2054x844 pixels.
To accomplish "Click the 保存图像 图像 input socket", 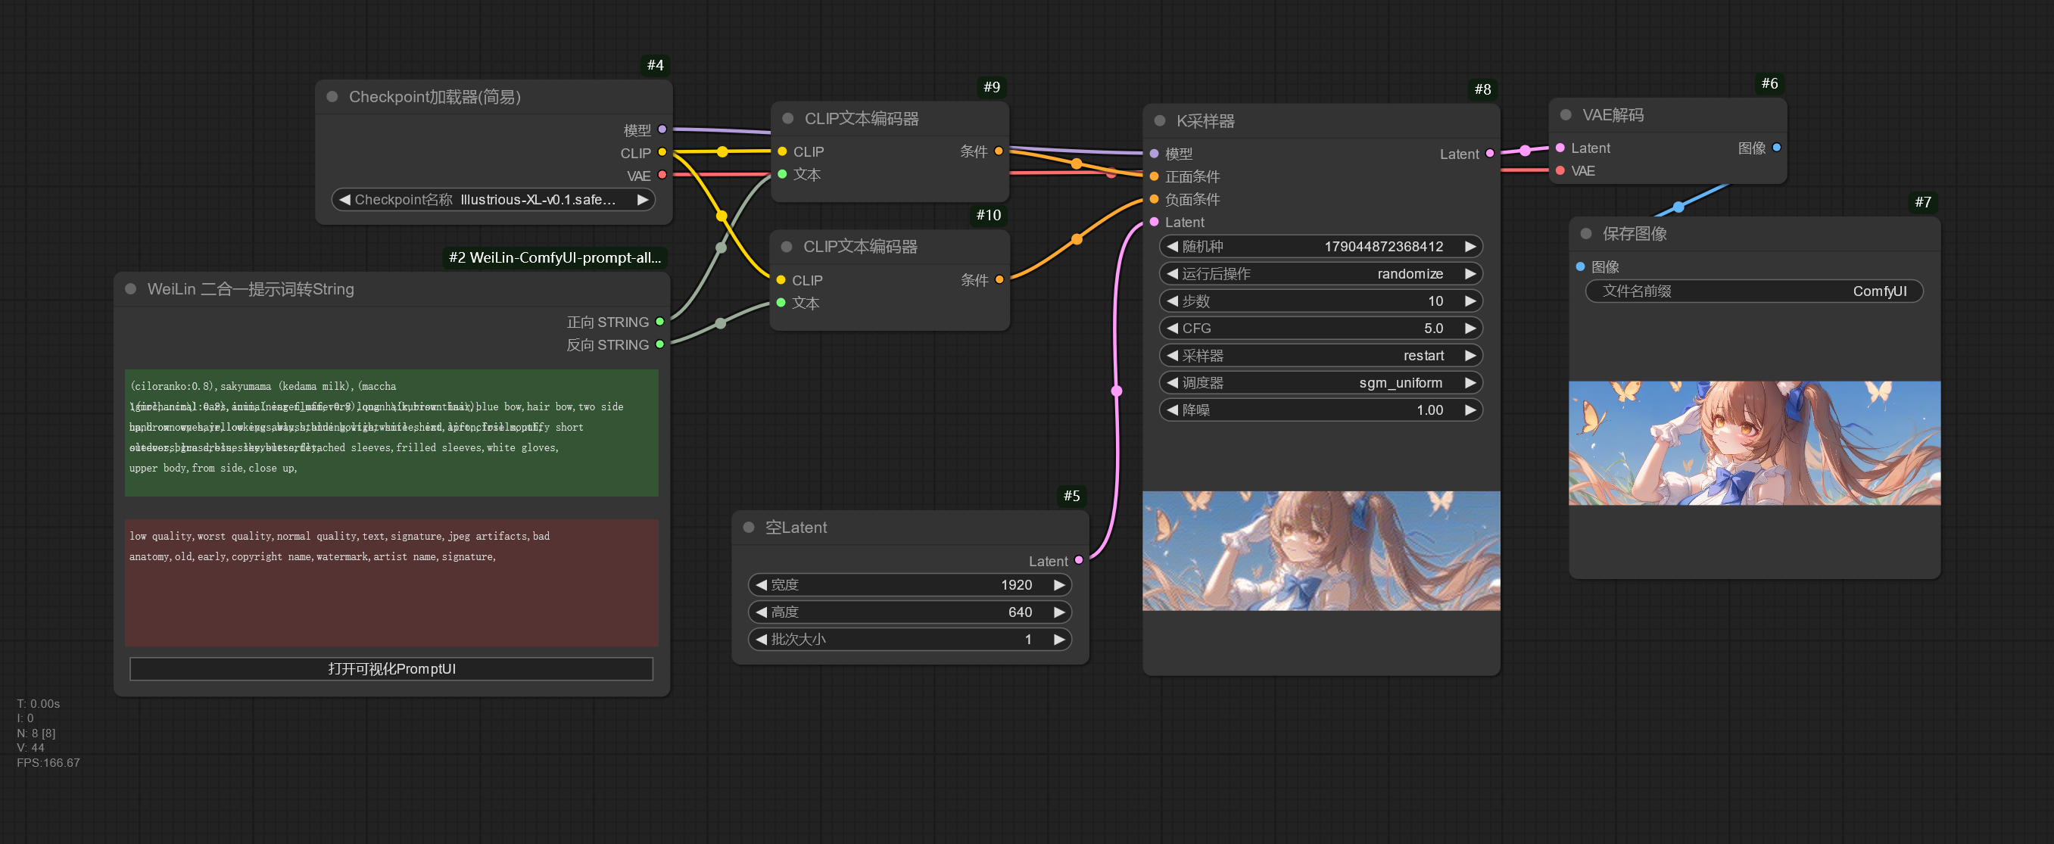I will [1580, 266].
